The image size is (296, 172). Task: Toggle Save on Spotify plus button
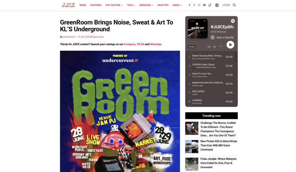pyautogui.click(x=212, y=37)
